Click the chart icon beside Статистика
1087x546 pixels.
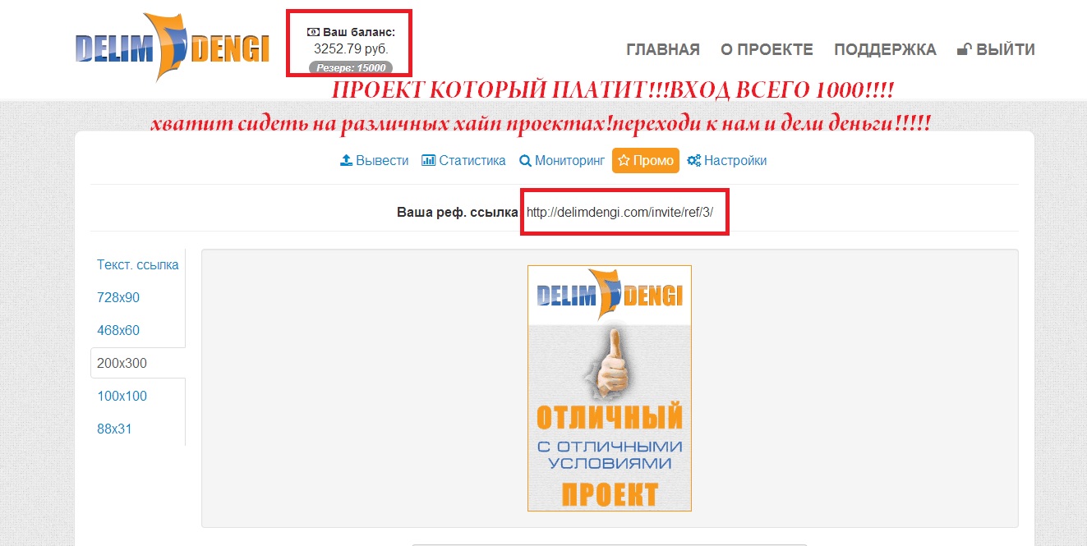click(x=428, y=161)
